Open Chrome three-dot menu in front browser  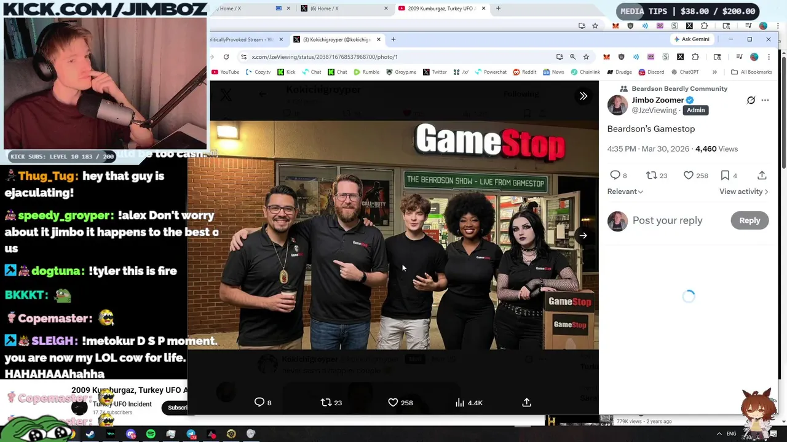coord(769,56)
